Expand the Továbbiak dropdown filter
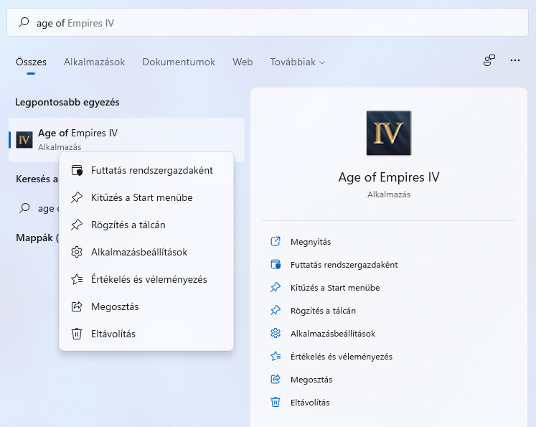This screenshot has height=427, width=536. coord(297,62)
